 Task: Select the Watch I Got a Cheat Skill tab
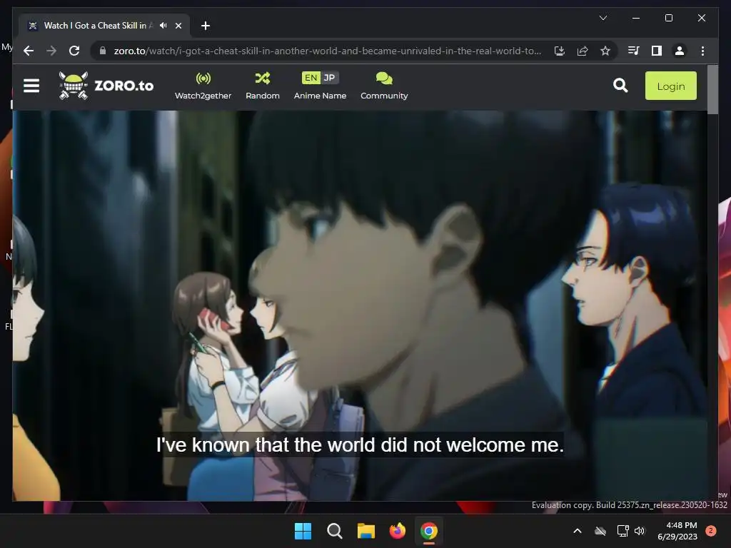click(104, 26)
